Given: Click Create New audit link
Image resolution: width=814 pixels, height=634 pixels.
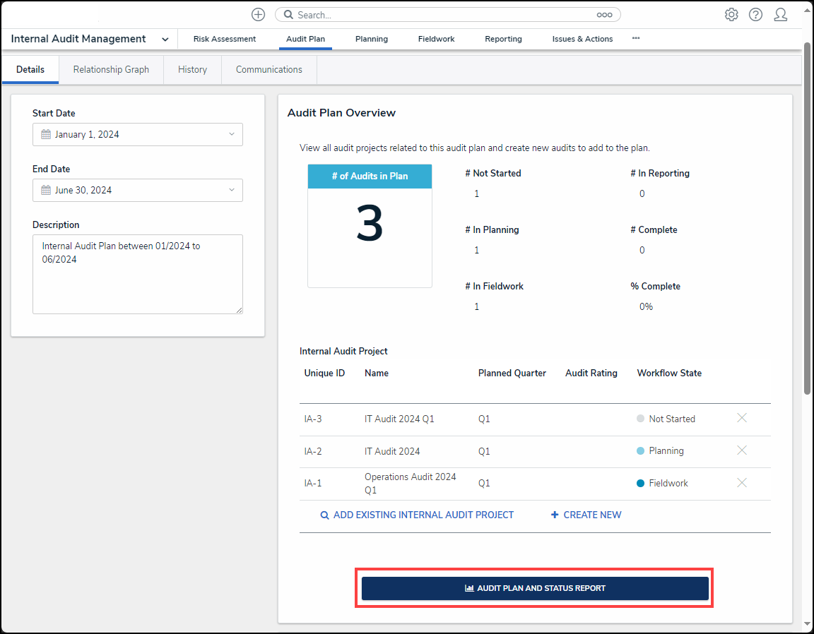Looking at the screenshot, I should (586, 515).
